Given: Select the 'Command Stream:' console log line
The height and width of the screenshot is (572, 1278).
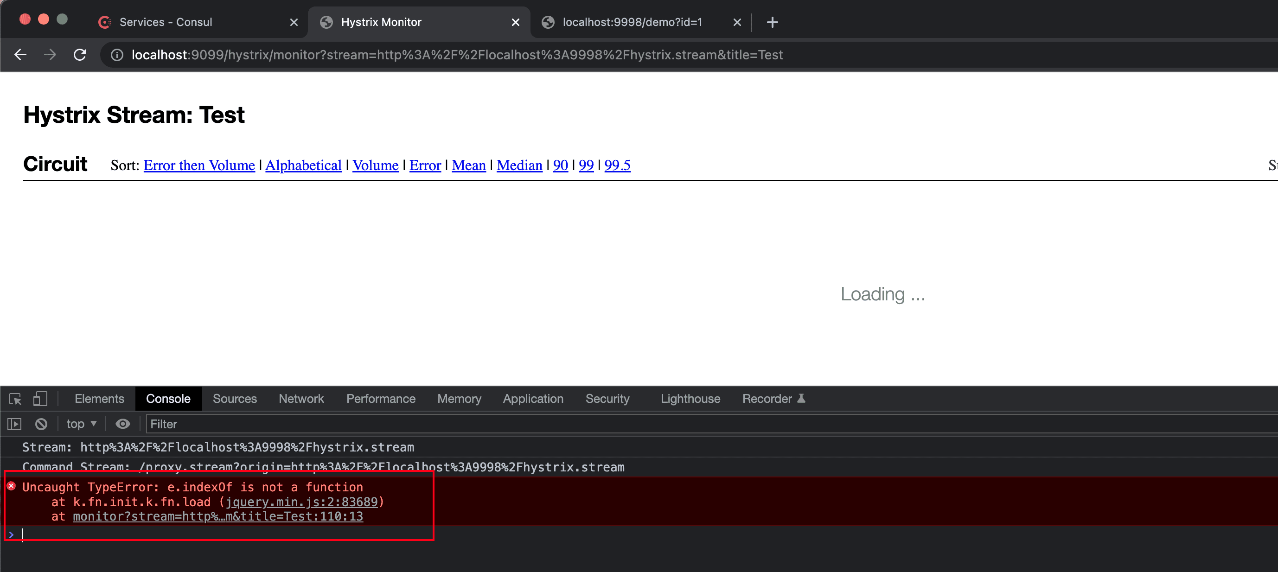Looking at the screenshot, I should click(x=323, y=467).
